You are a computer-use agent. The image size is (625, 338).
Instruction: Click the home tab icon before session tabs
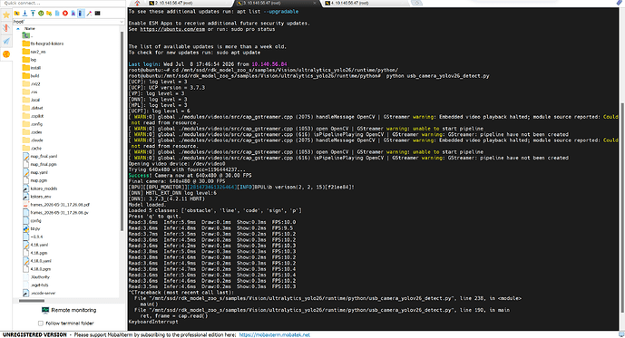137,4
